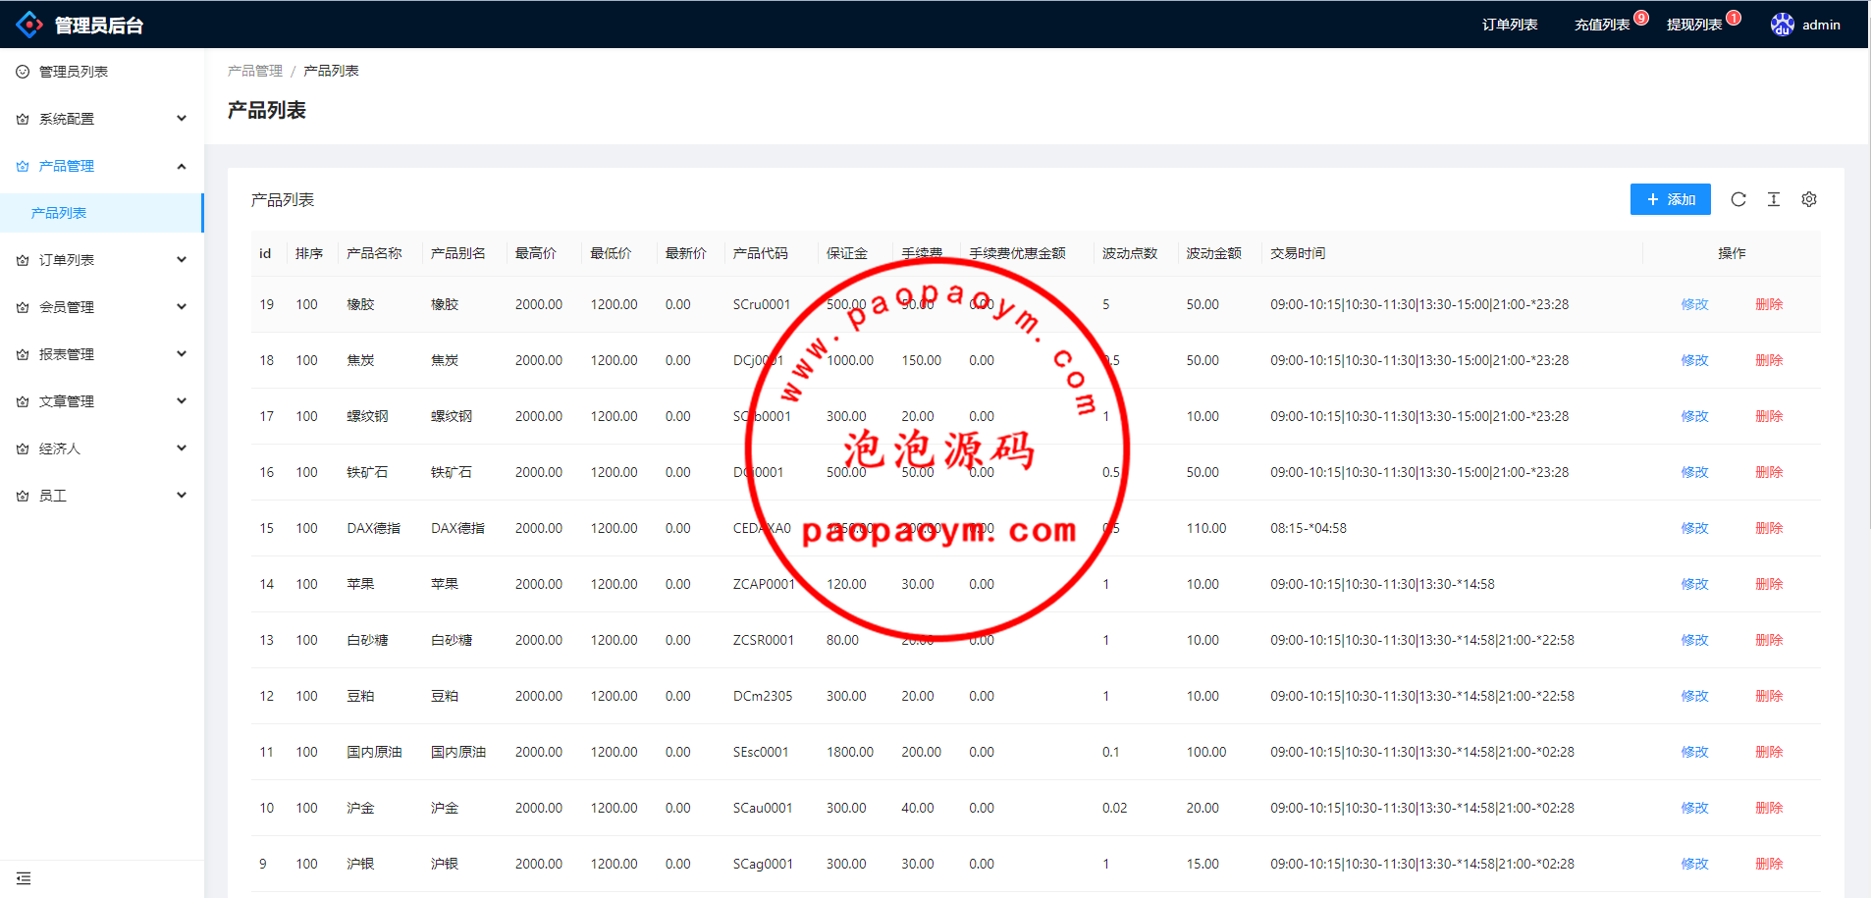Click the sidebar collapse icon at bottom
Image resolution: width=1871 pixels, height=898 pixels.
[x=24, y=878]
